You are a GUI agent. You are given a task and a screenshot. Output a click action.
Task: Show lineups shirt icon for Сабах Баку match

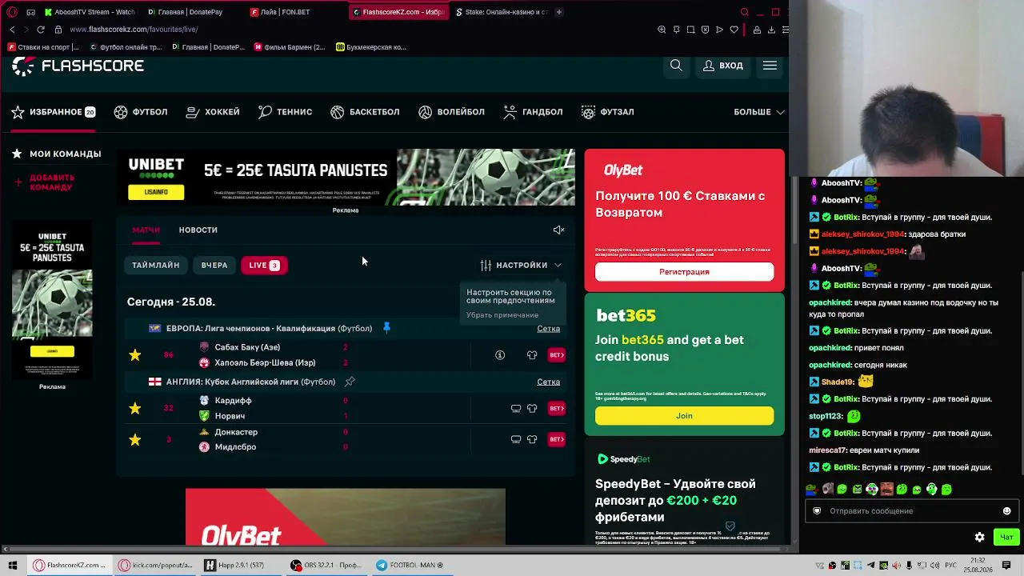[532, 354]
